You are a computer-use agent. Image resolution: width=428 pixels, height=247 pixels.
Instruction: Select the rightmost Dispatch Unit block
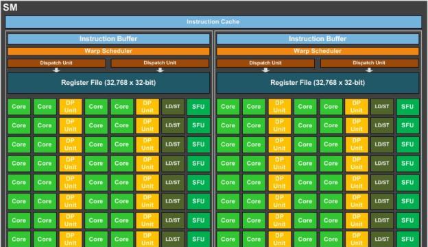369,63
